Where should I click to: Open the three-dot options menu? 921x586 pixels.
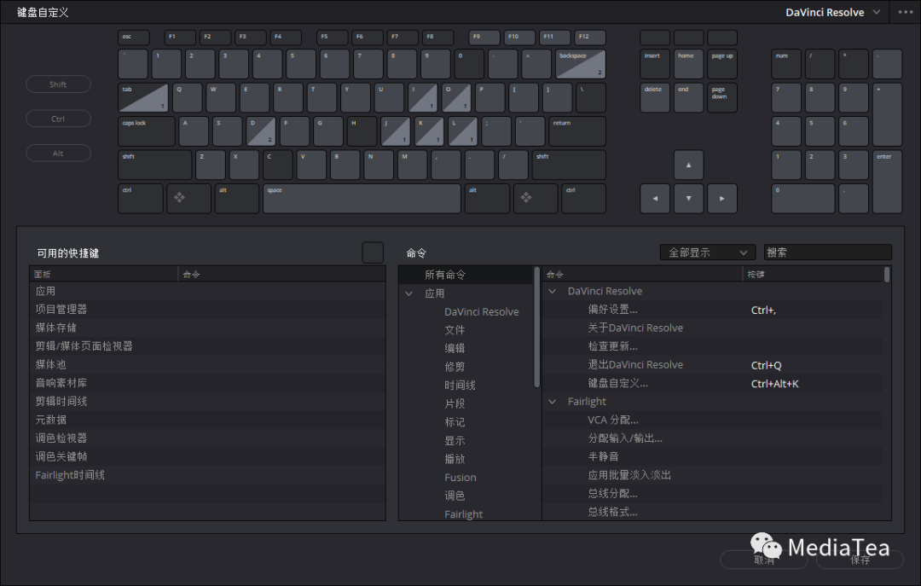click(x=905, y=12)
